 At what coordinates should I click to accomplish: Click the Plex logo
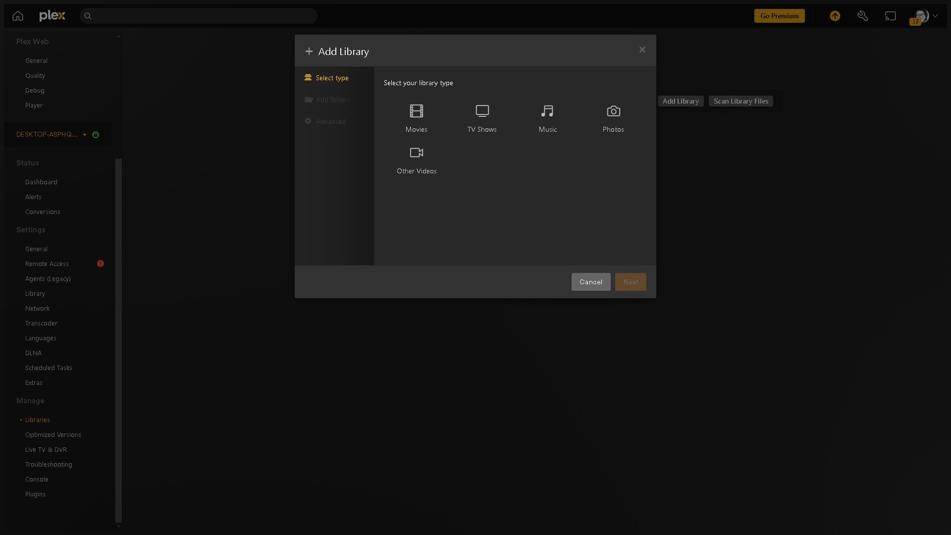tap(52, 16)
